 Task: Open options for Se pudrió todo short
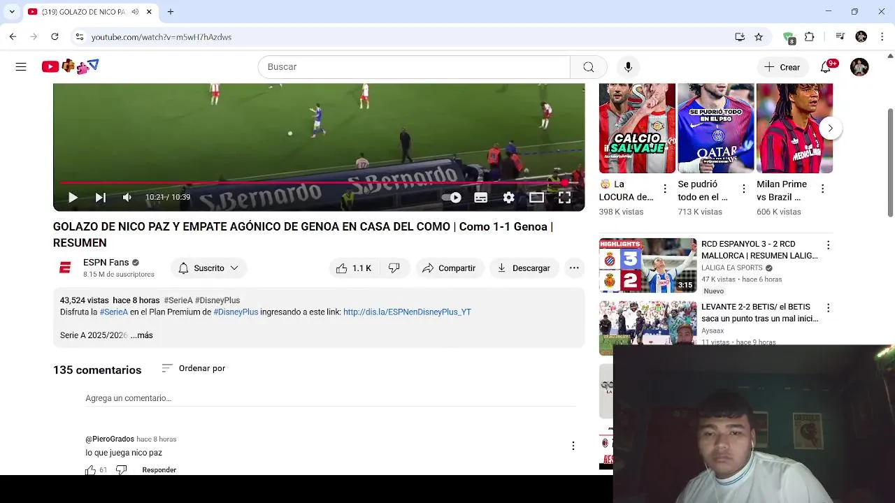(744, 189)
